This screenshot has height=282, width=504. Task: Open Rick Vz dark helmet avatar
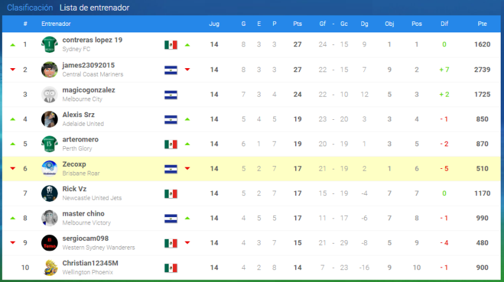[x=50, y=193]
